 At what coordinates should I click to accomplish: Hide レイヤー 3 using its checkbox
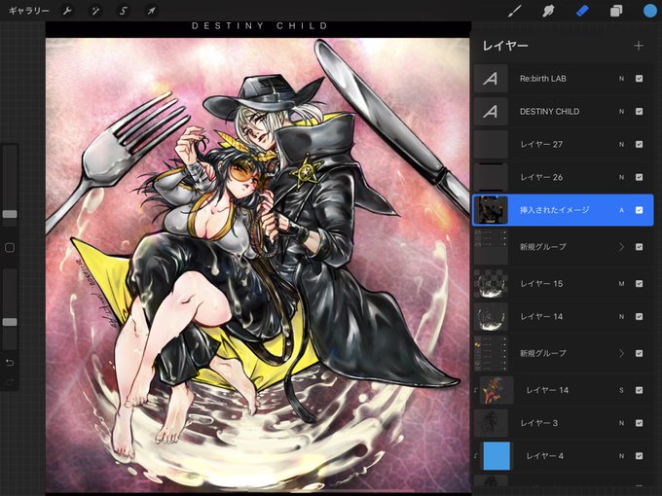(640, 423)
